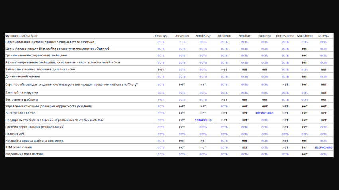The height and width of the screenshot is (190, 339).
Task: Click 'возможно' for DC PRO RFM сегментация
Action: click(x=324, y=147)
